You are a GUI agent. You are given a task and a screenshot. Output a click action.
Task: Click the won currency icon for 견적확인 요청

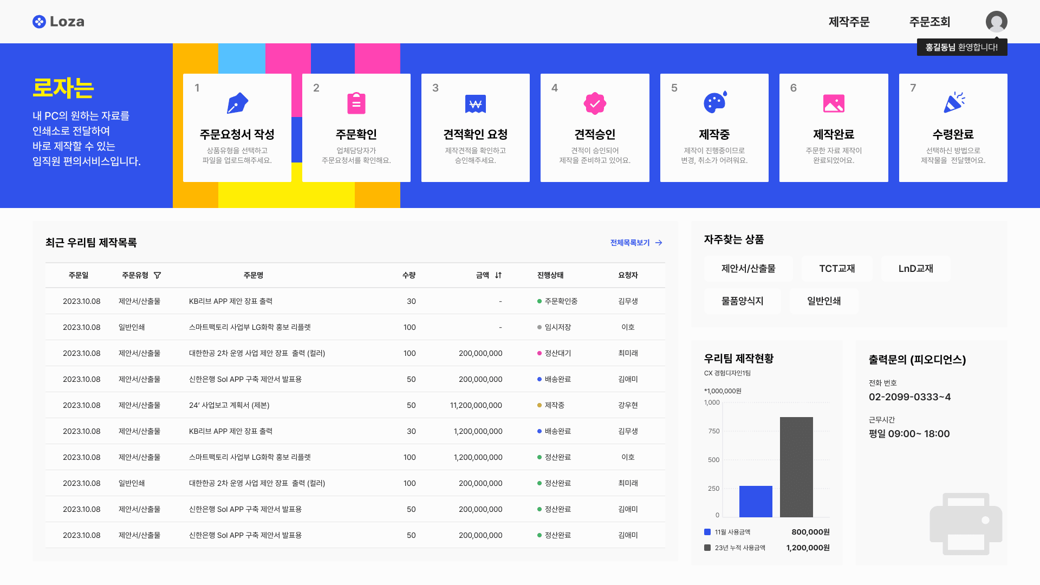[x=476, y=103]
